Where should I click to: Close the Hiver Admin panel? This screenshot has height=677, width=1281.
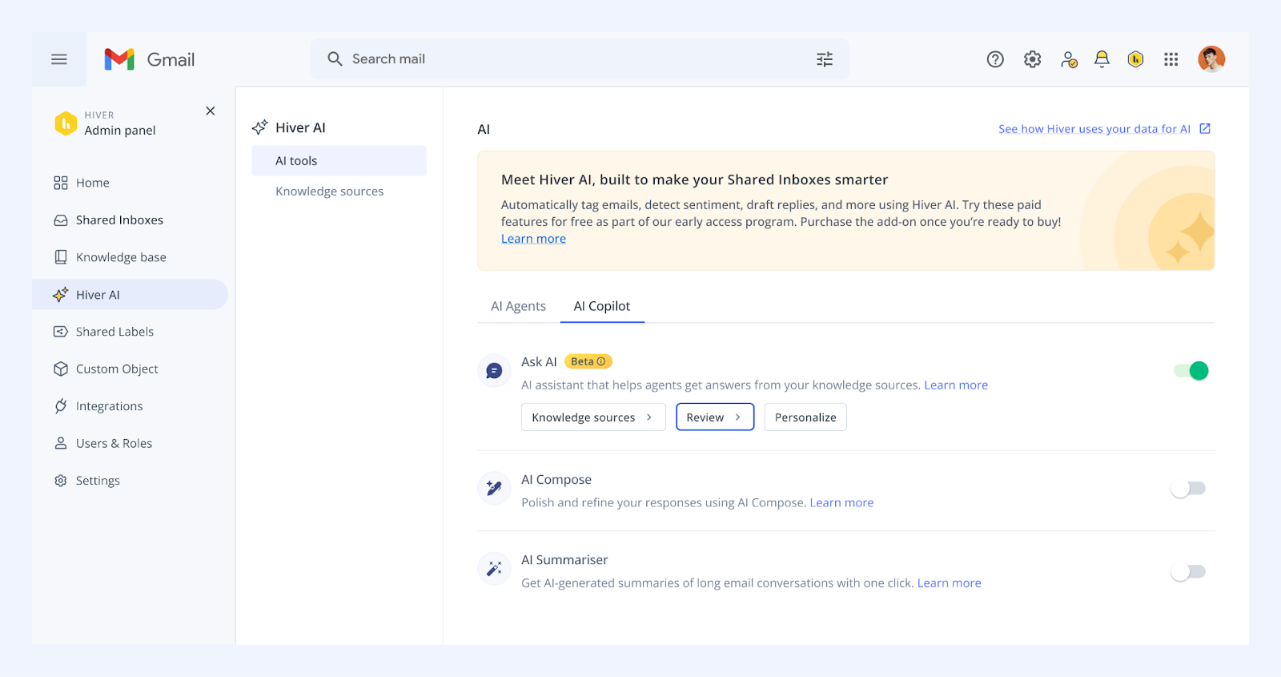point(211,111)
